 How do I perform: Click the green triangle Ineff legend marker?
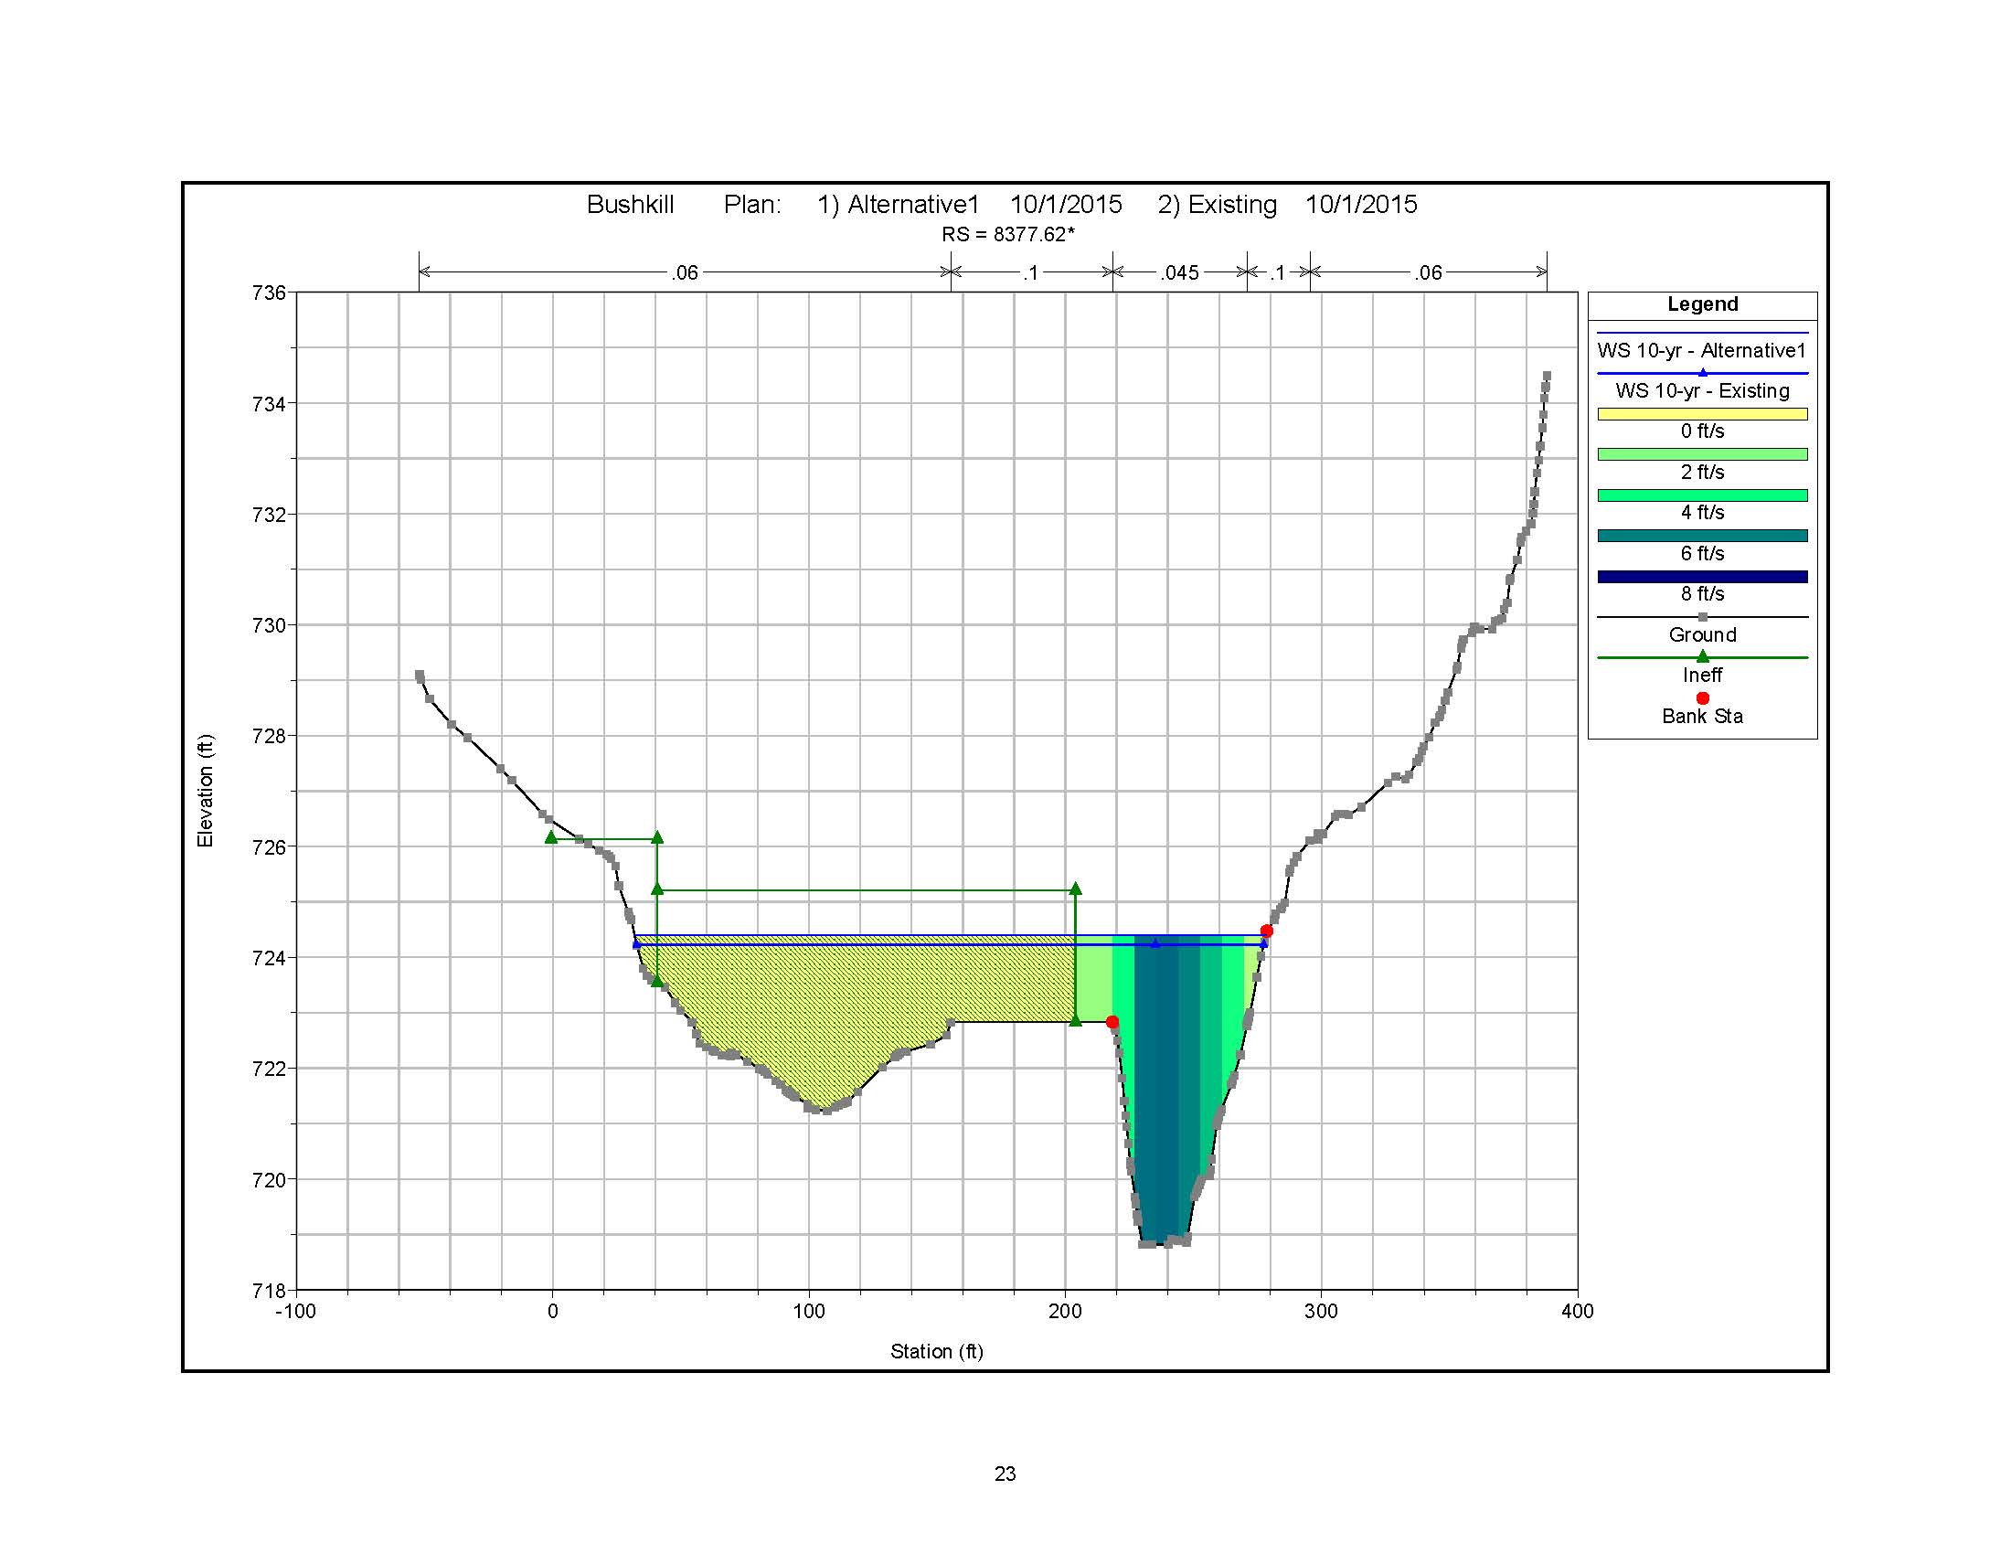1703,656
